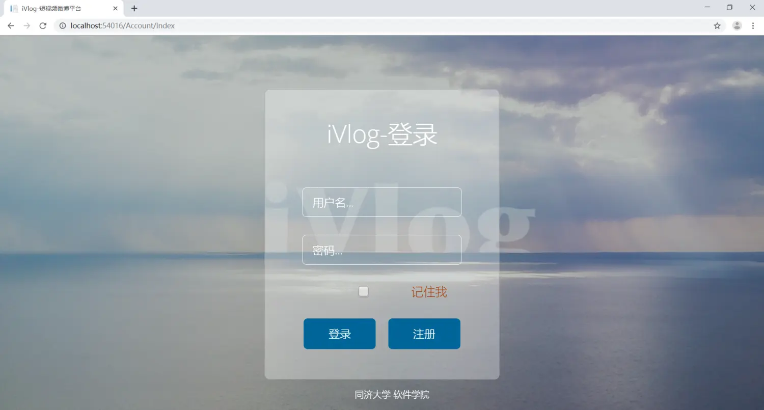Open a new tab with the plus button
The height and width of the screenshot is (410, 764).
point(134,9)
